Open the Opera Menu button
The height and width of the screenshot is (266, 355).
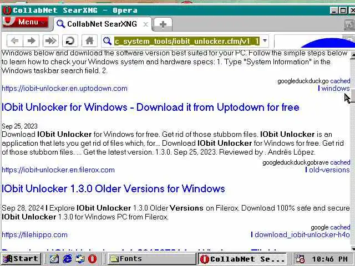(x=26, y=22)
